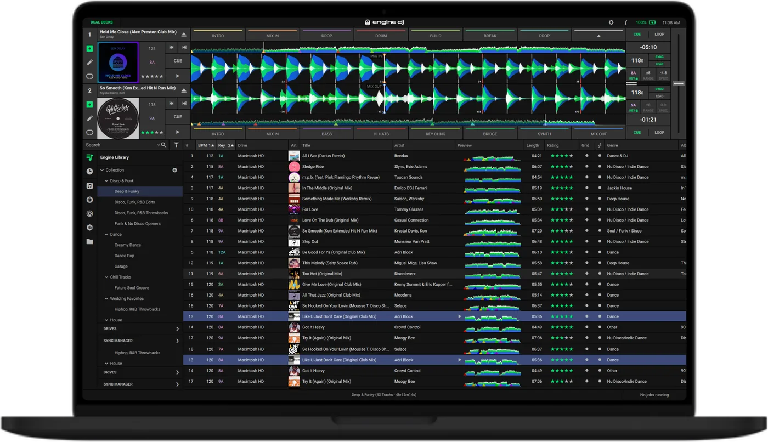Screen dimensions: 768x442
Task: Open the music note library source icon
Action: [90, 186]
